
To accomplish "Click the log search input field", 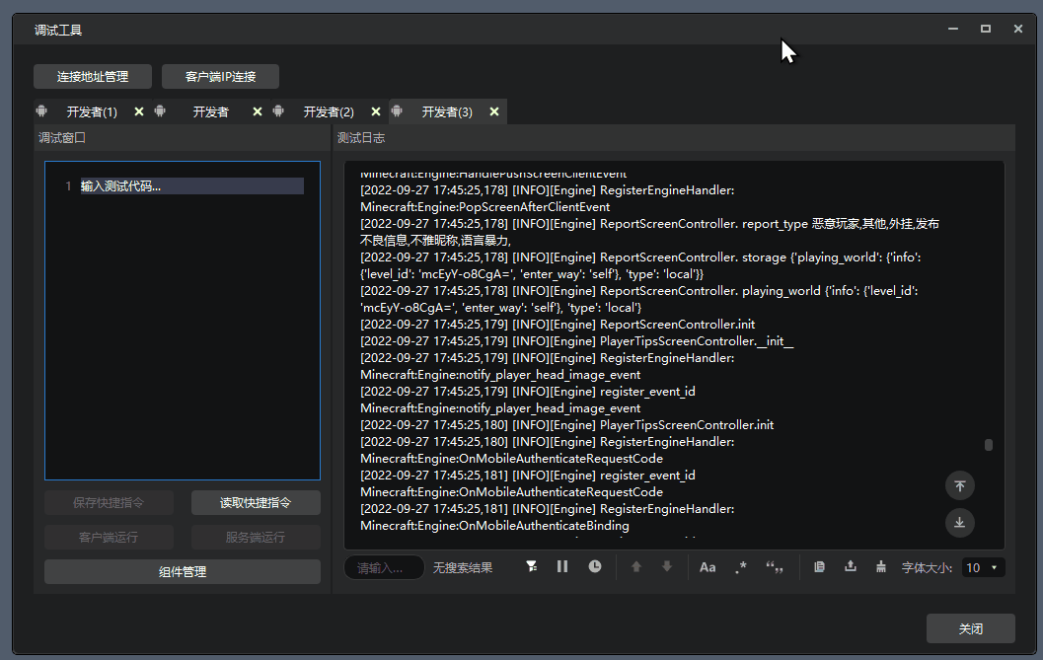I will coord(384,568).
